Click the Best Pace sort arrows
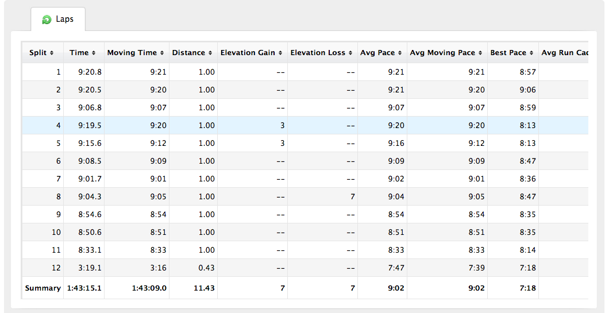Viewport: 605px width, 313px height. (x=531, y=53)
